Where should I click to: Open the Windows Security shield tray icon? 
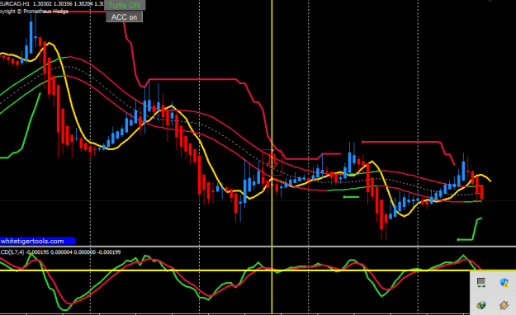(x=504, y=282)
